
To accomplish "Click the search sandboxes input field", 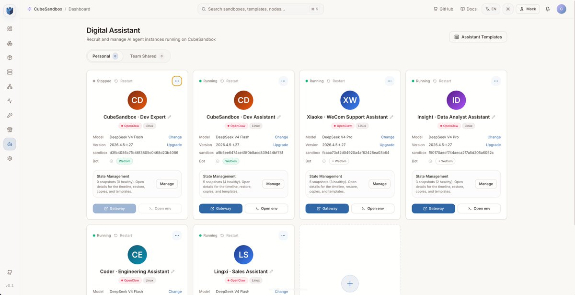I will coord(261,9).
